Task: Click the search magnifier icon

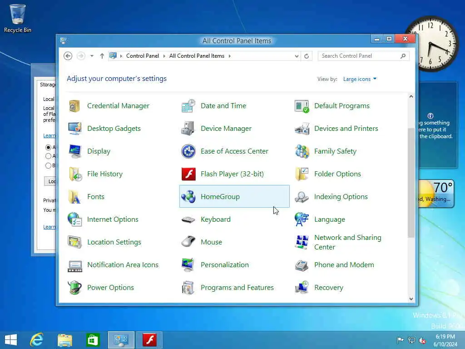Action: [403, 56]
